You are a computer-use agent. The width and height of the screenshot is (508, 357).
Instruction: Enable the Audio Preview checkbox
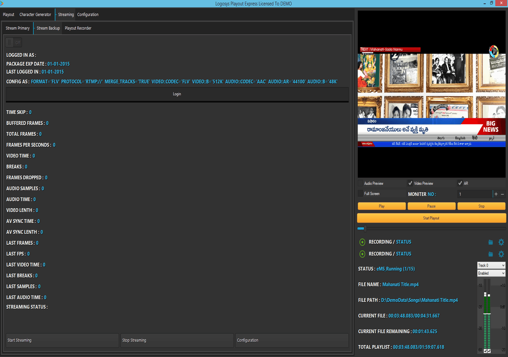point(360,183)
